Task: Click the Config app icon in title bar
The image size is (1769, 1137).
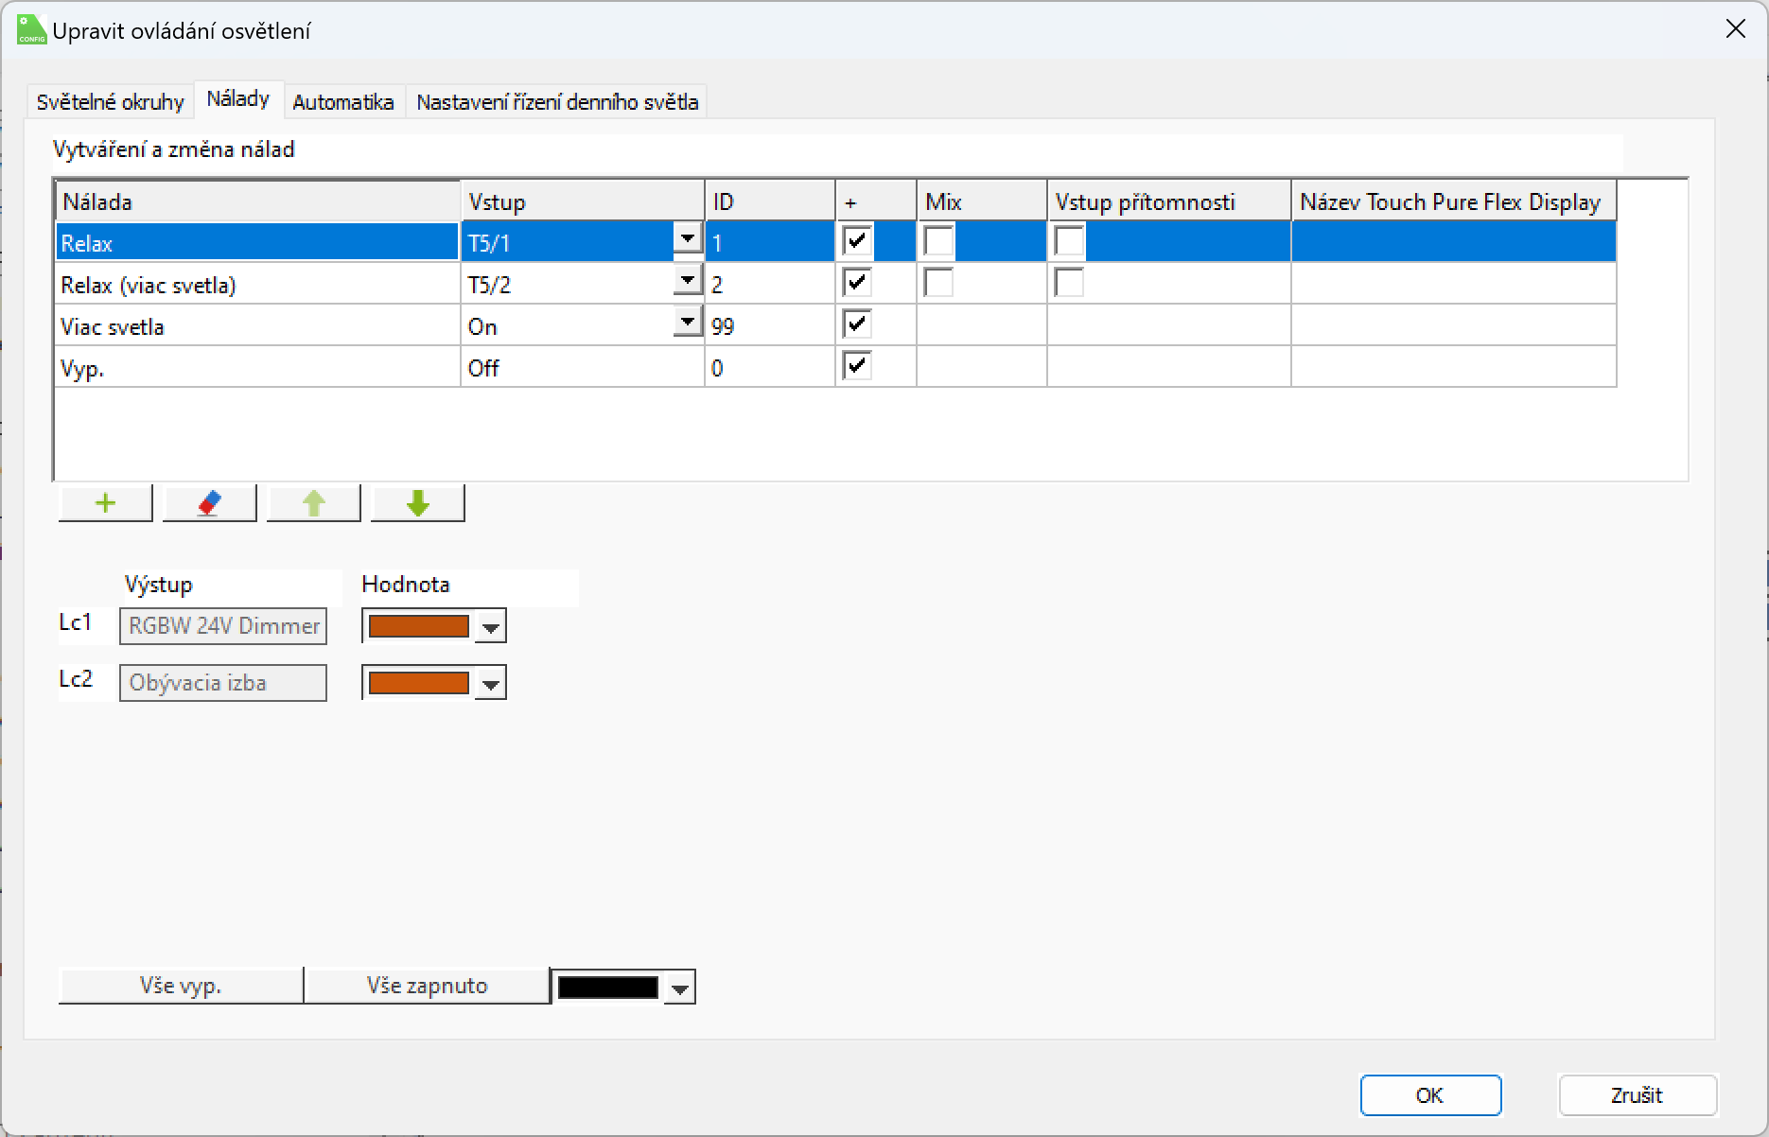Action: (x=31, y=30)
